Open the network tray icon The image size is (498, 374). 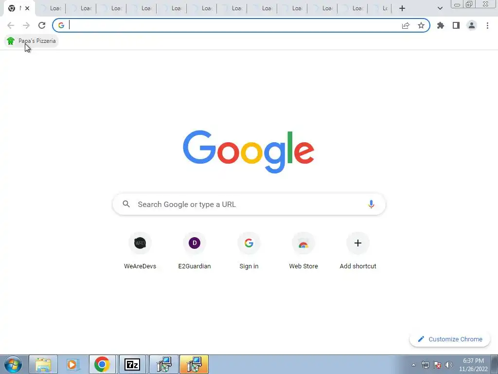coord(425,365)
